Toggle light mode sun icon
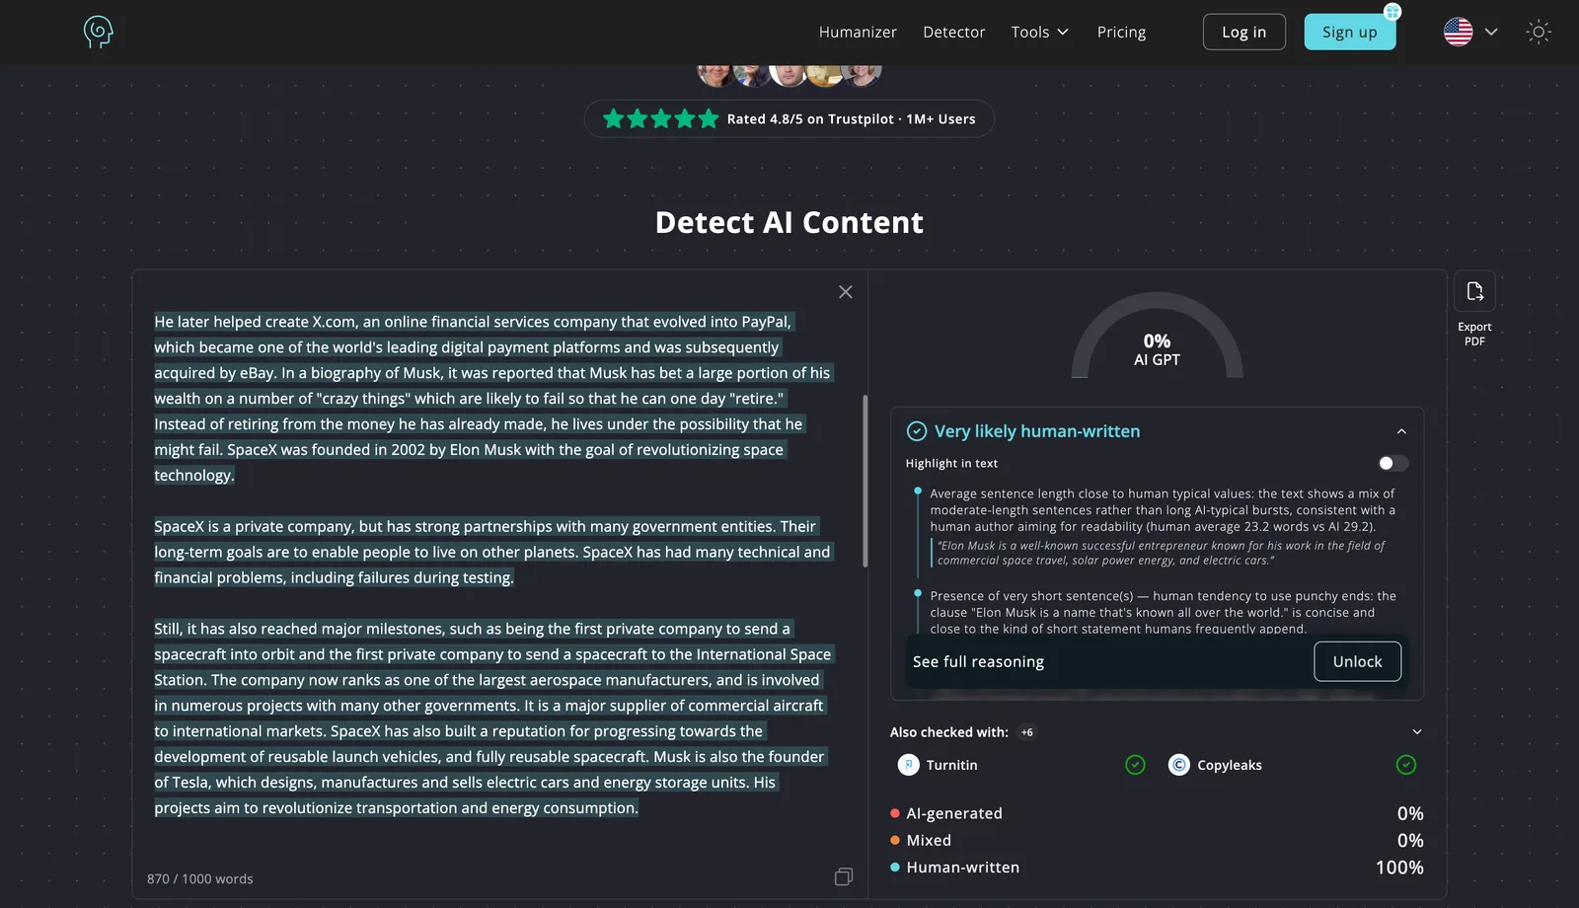The image size is (1579, 908). pyautogui.click(x=1538, y=32)
